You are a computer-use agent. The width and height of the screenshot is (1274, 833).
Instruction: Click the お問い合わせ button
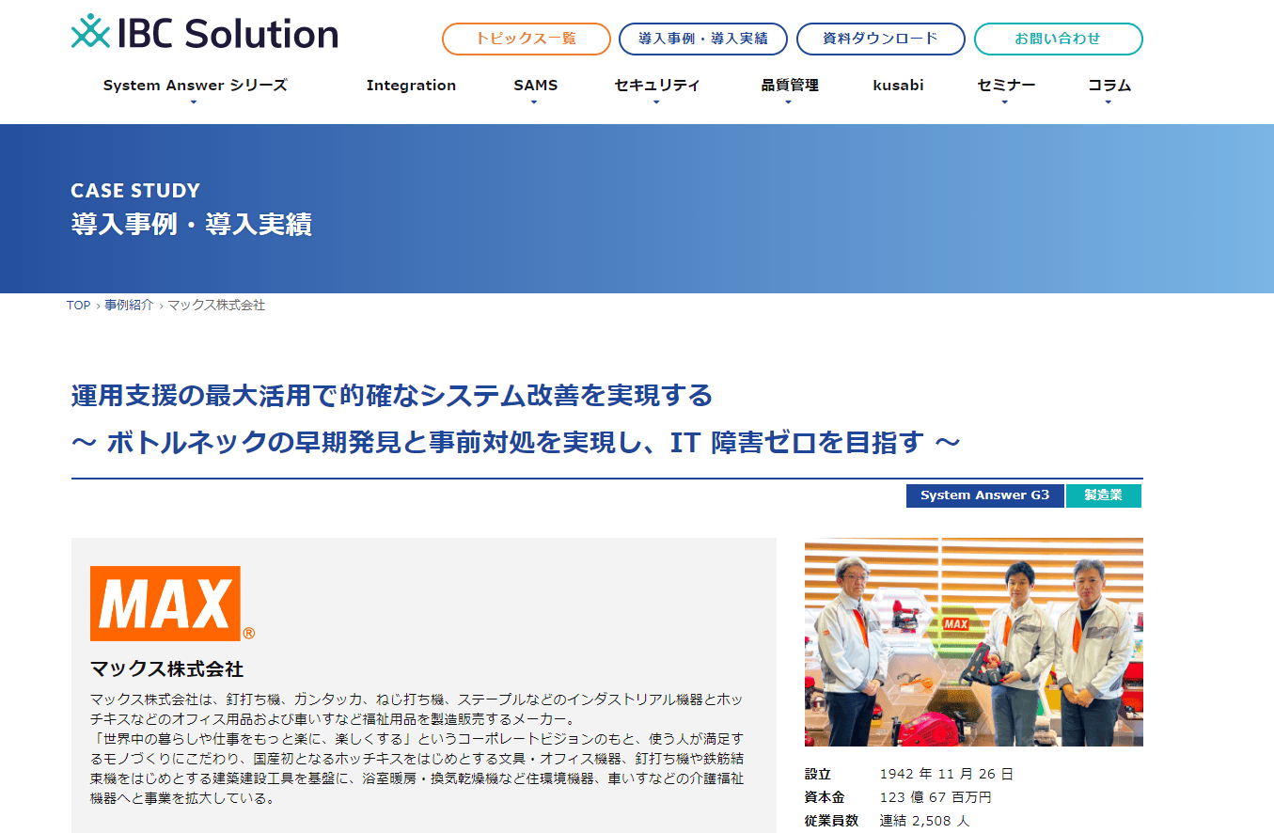pyautogui.click(x=1058, y=39)
